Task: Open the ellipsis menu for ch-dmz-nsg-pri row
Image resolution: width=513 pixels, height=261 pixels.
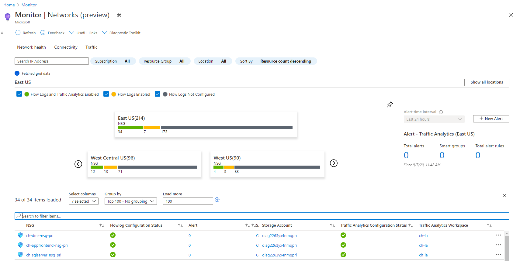Action: pos(499,235)
